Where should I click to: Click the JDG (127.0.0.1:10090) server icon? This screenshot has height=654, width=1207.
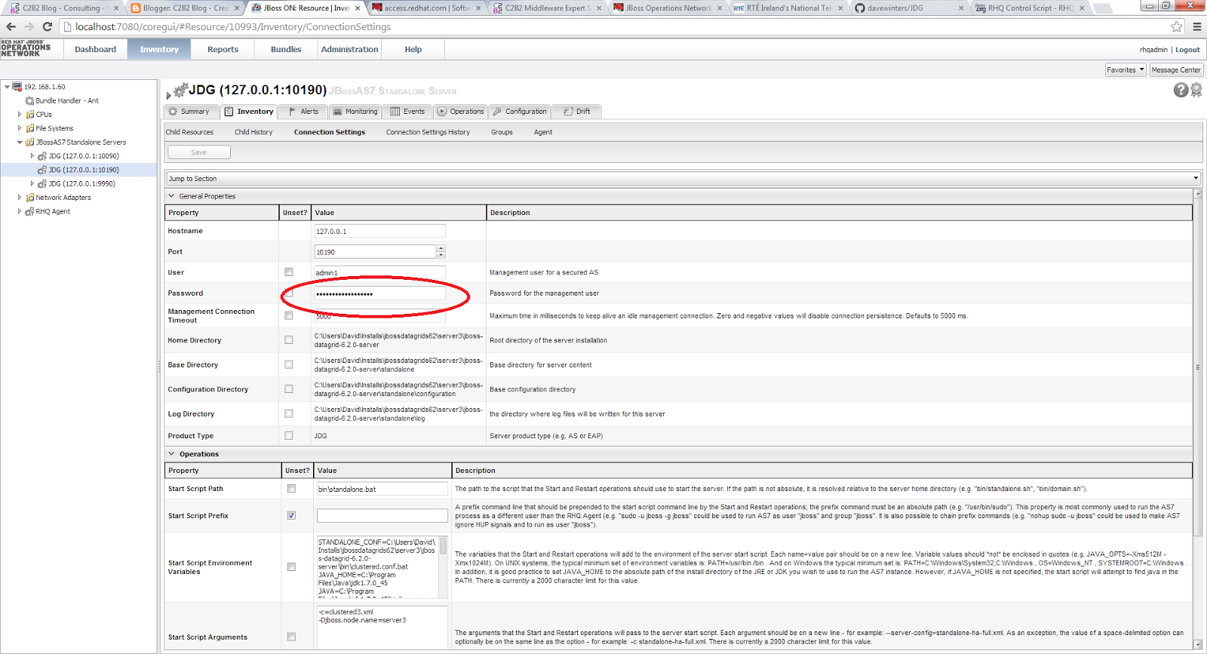coord(42,156)
